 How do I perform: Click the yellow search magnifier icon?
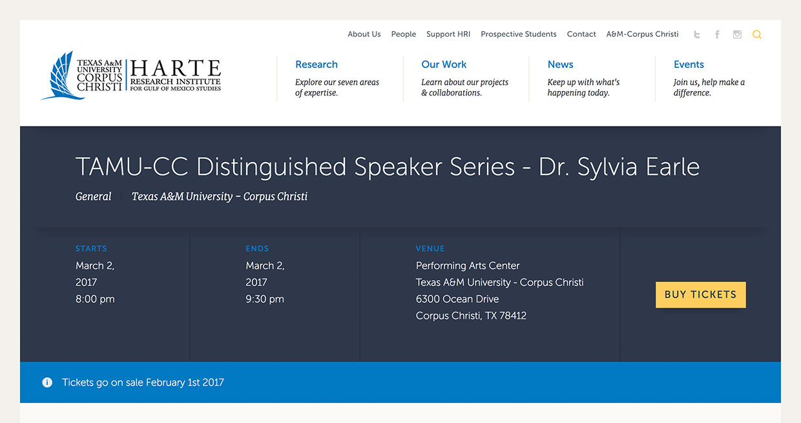coord(757,35)
